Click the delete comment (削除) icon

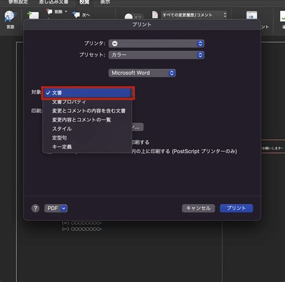(x=49, y=11)
